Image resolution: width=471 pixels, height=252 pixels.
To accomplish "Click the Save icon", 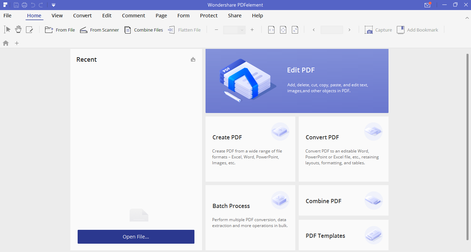I will tap(16, 5).
